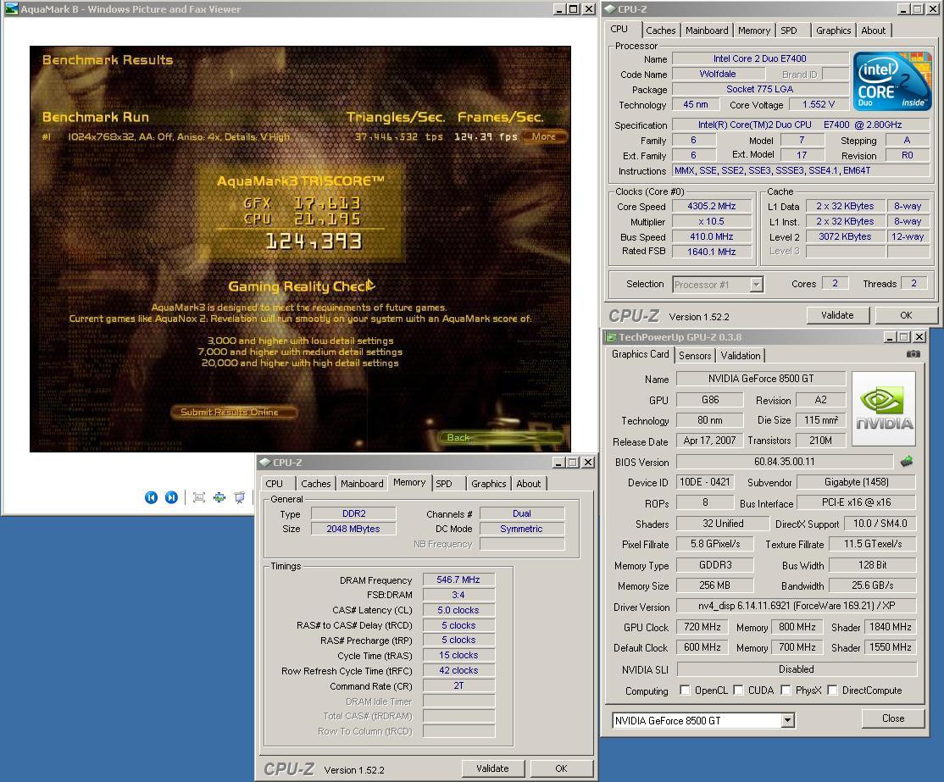Click the Best Fit icon in Picture Viewer
The width and height of the screenshot is (944, 782).
[198, 497]
